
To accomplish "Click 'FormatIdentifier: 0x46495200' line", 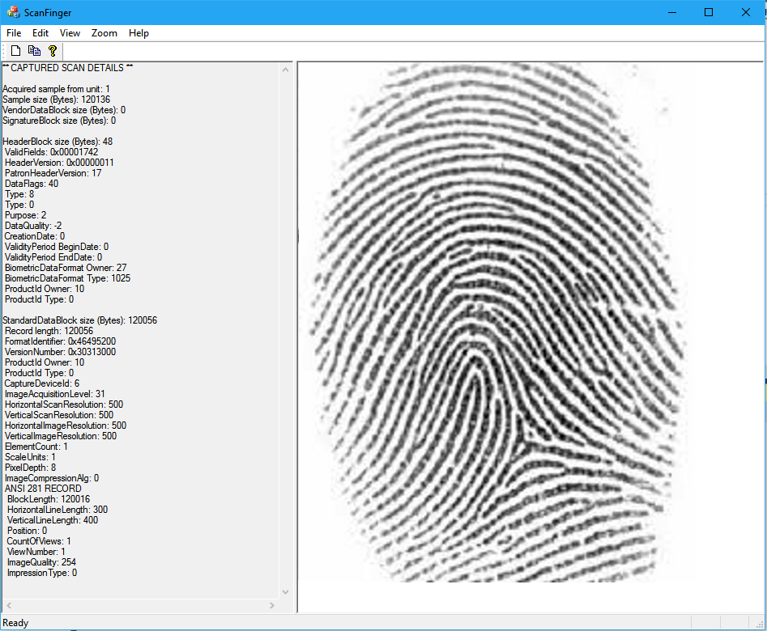I will (60, 341).
